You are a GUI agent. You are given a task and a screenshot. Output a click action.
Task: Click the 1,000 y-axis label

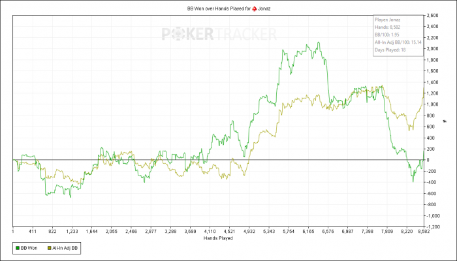(432, 104)
